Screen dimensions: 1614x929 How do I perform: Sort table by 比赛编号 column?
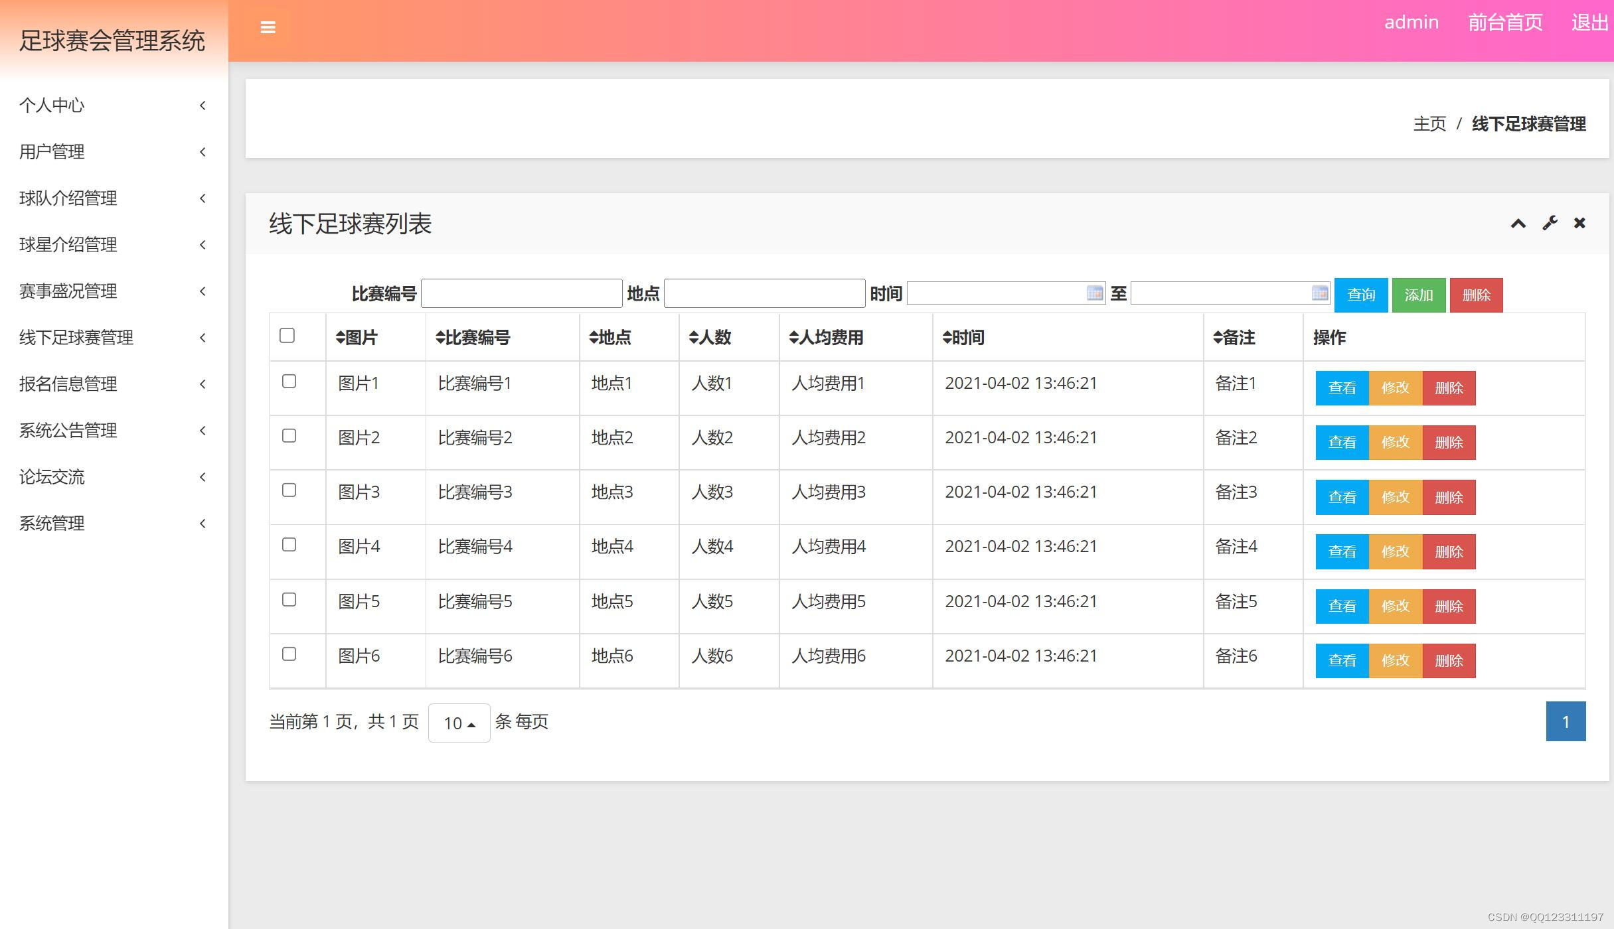click(x=472, y=338)
